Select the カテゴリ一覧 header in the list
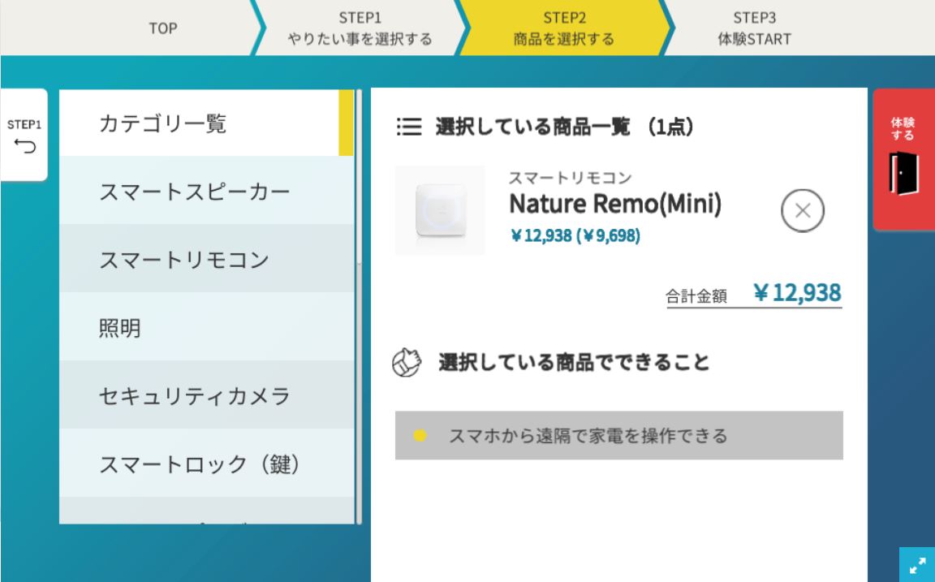Viewport: 935px width, 582px height. coord(206,123)
